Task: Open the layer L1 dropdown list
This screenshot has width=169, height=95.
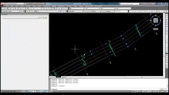Action: pyautogui.click(x=59, y=11)
